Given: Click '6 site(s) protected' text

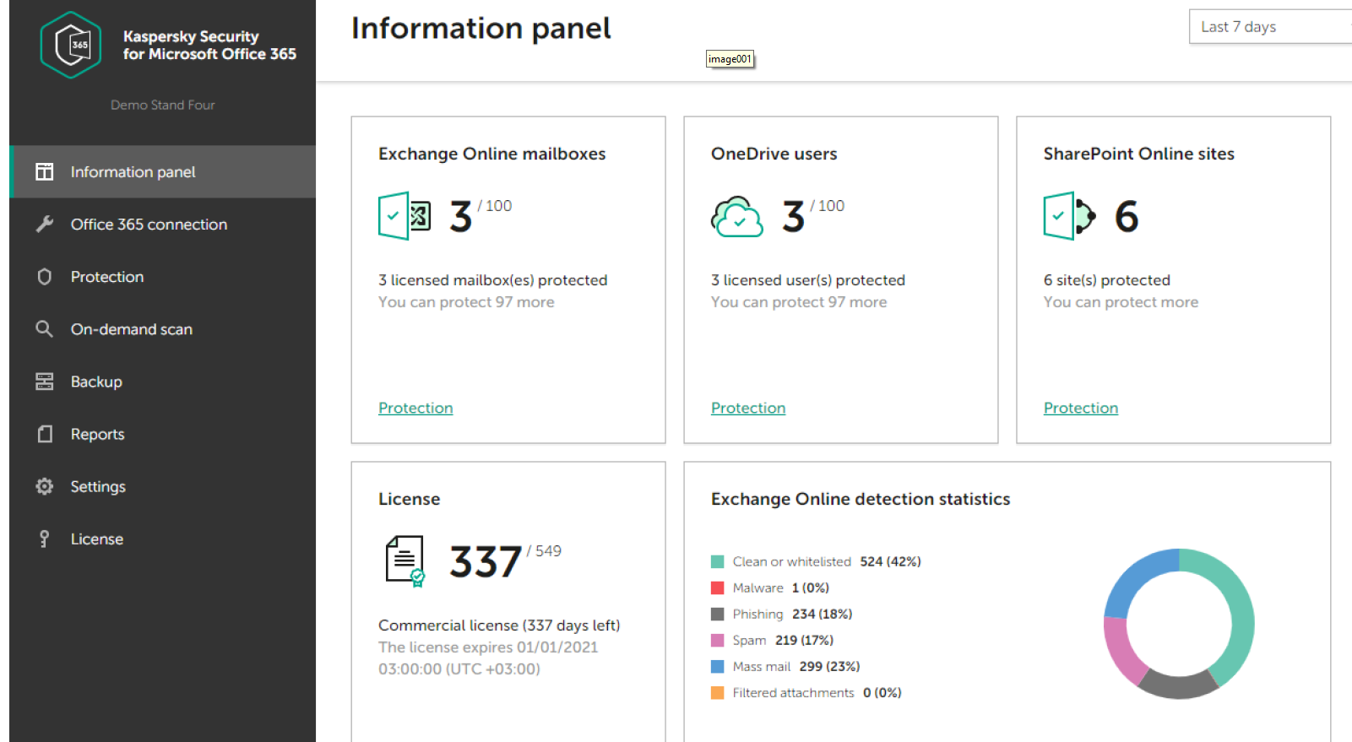Looking at the screenshot, I should tap(1107, 280).
